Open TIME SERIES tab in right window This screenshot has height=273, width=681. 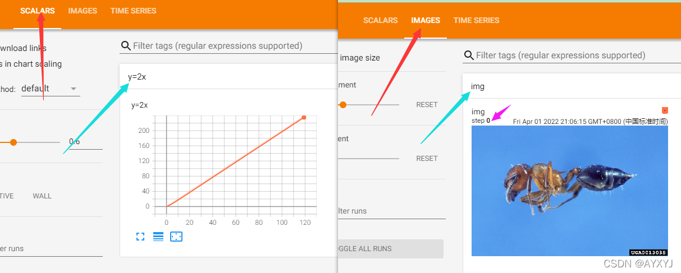pos(476,20)
